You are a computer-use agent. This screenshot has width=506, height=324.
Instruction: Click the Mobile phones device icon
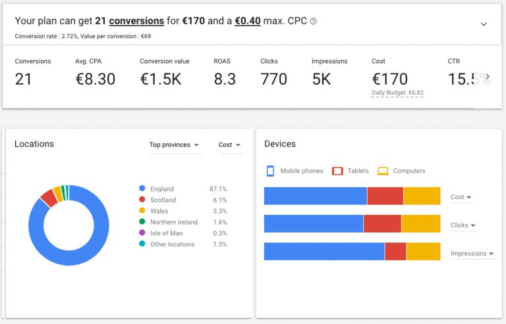click(x=270, y=171)
